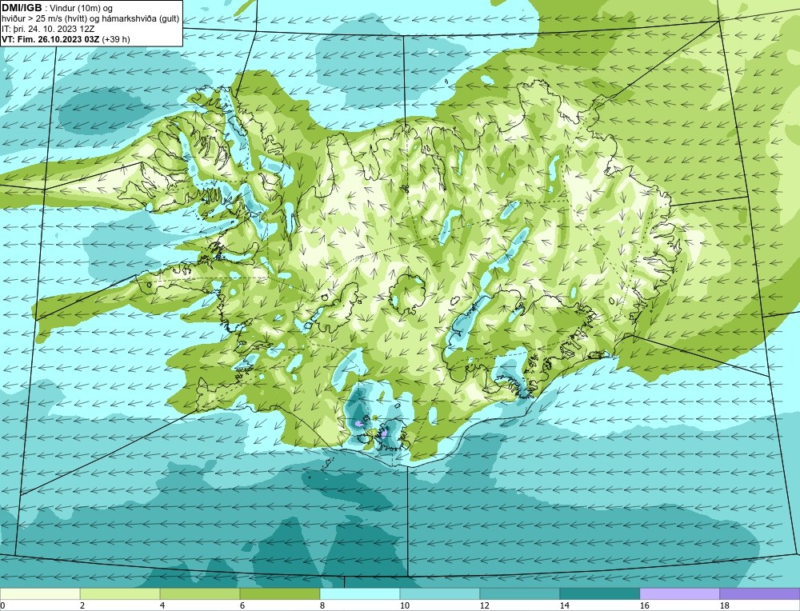
Task: Click the 16–18 m/s lavender legend swatch
Action: click(x=679, y=593)
